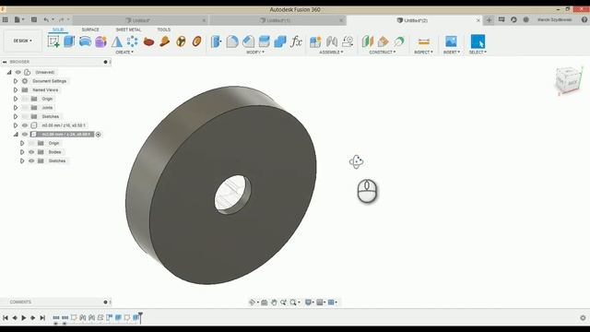Open the Help question mark
This screenshot has width=590, height=332.
[x=584, y=19]
